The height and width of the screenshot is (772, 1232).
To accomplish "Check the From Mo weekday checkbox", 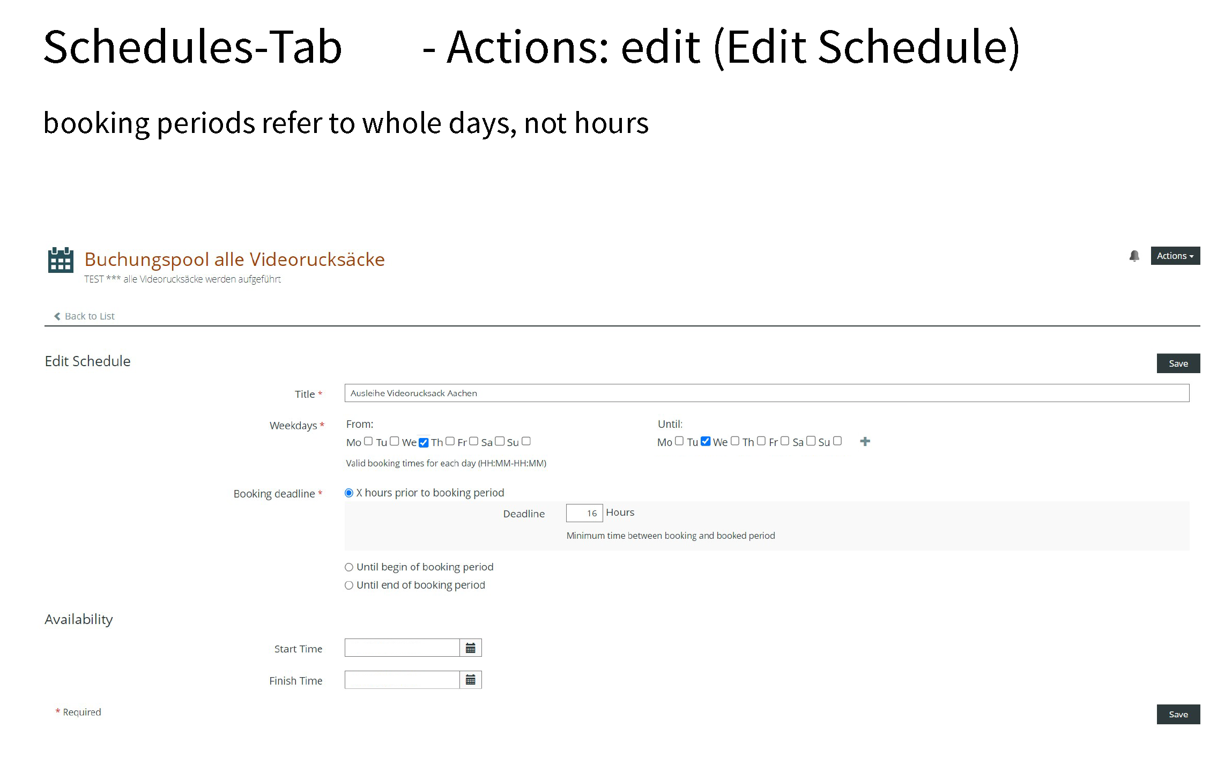I will [x=368, y=441].
